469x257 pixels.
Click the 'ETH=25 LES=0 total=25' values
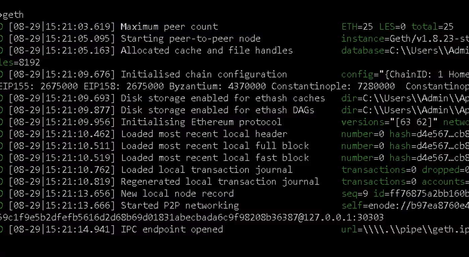(x=397, y=27)
